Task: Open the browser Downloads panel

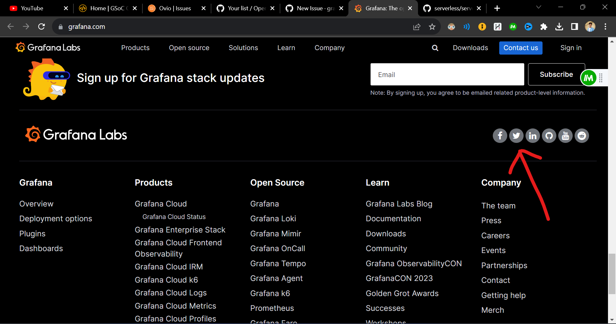Action: click(559, 27)
